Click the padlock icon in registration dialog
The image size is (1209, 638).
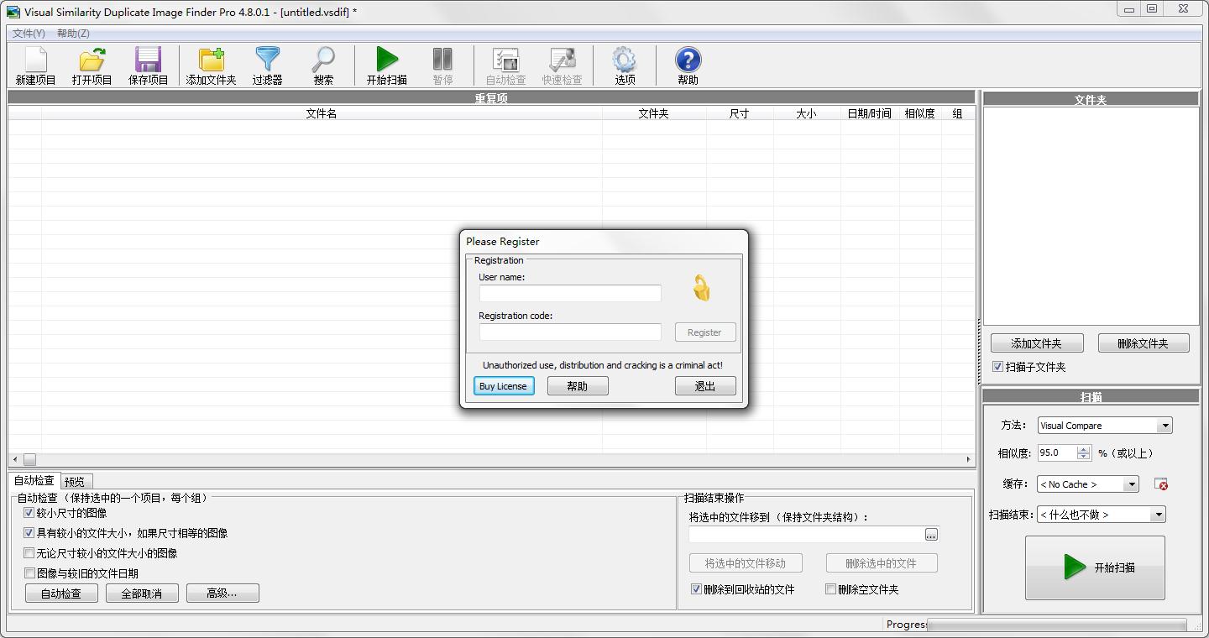[701, 288]
